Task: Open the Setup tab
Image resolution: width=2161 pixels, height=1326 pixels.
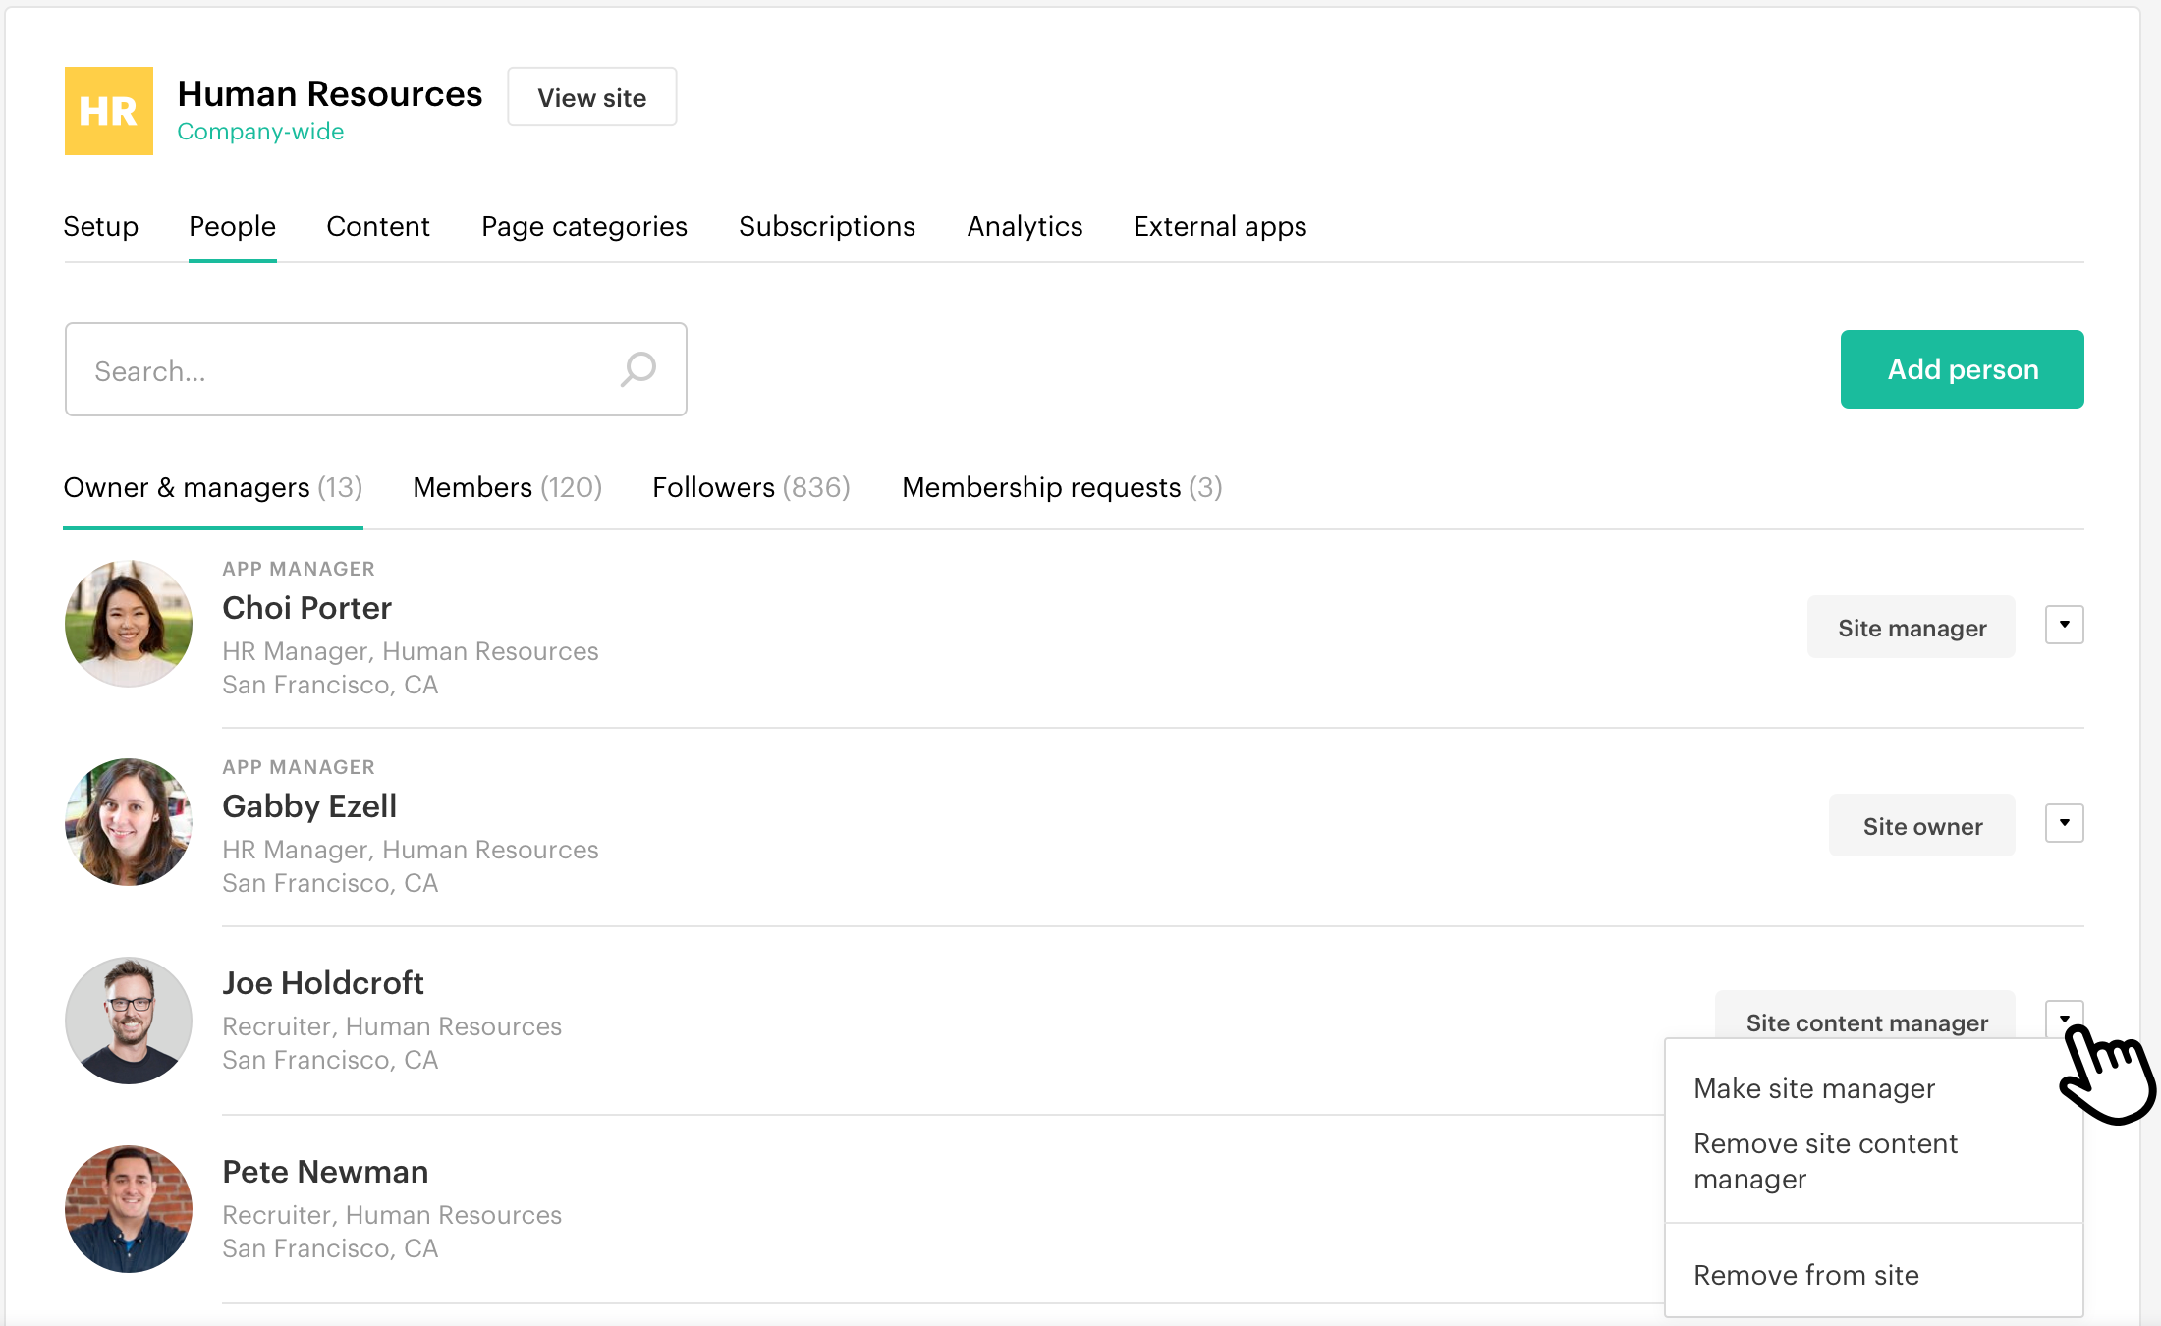Action: click(x=100, y=226)
